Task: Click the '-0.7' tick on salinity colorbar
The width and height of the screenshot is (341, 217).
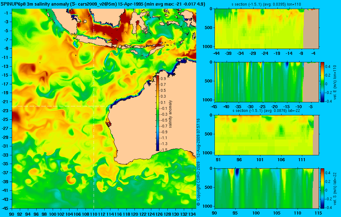Action: (164, 126)
